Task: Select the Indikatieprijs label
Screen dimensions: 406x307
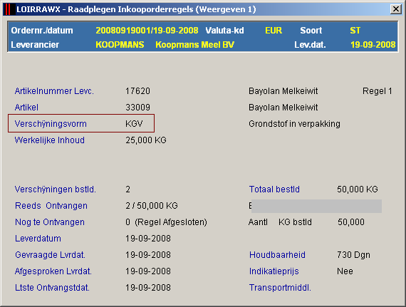Action: point(274,271)
